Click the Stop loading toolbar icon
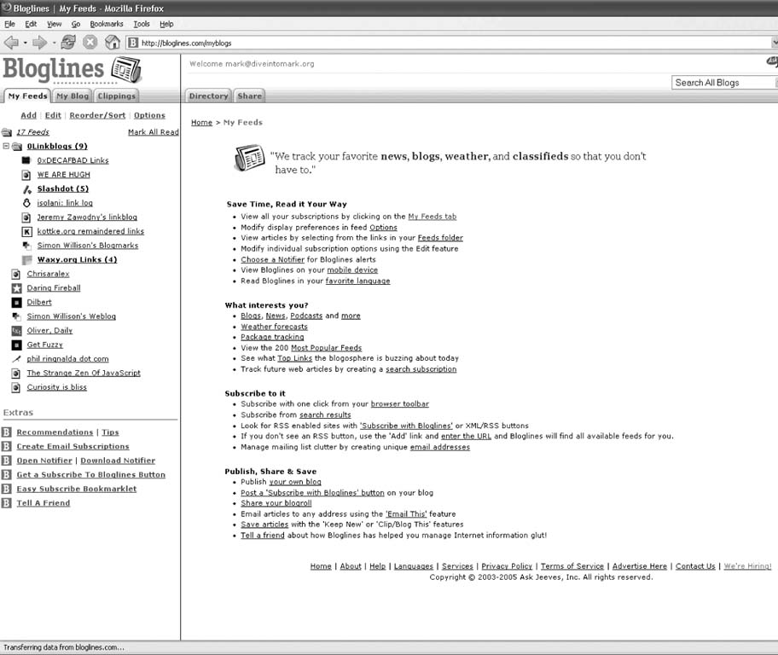Screen dimensions: 778x655 pyautogui.click(x=90, y=43)
